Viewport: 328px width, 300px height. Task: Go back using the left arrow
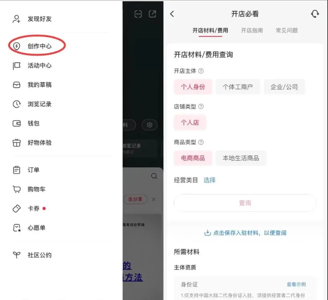click(x=172, y=14)
